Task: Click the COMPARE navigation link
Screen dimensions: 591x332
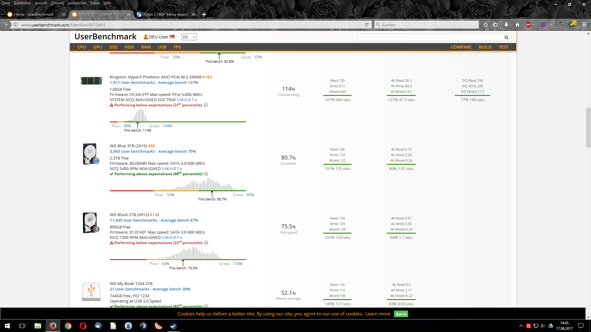Action: (x=461, y=47)
